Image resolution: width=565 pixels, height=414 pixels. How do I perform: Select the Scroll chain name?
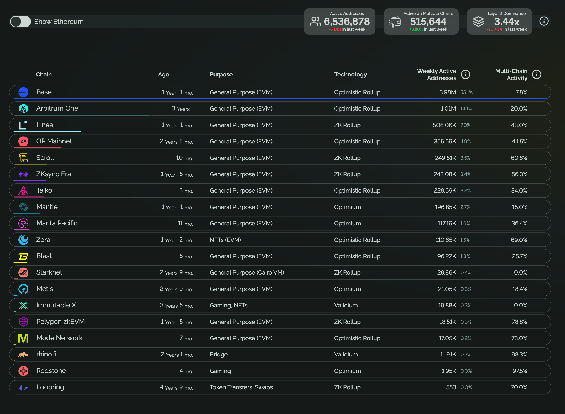coord(45,158)
